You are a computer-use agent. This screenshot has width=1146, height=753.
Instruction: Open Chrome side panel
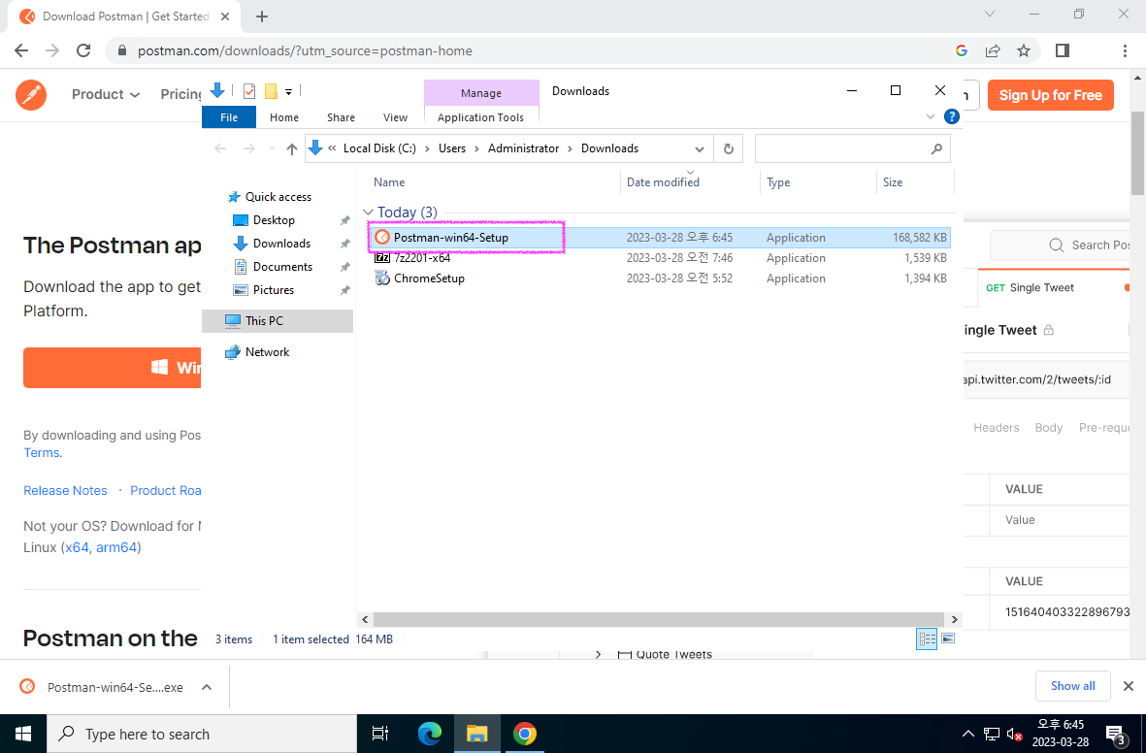[x=1063, y=50]
